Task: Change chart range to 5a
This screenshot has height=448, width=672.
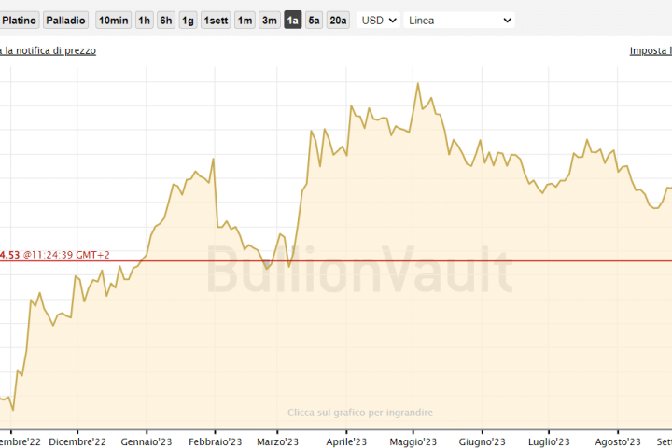Action: click(x=314, y=20)
